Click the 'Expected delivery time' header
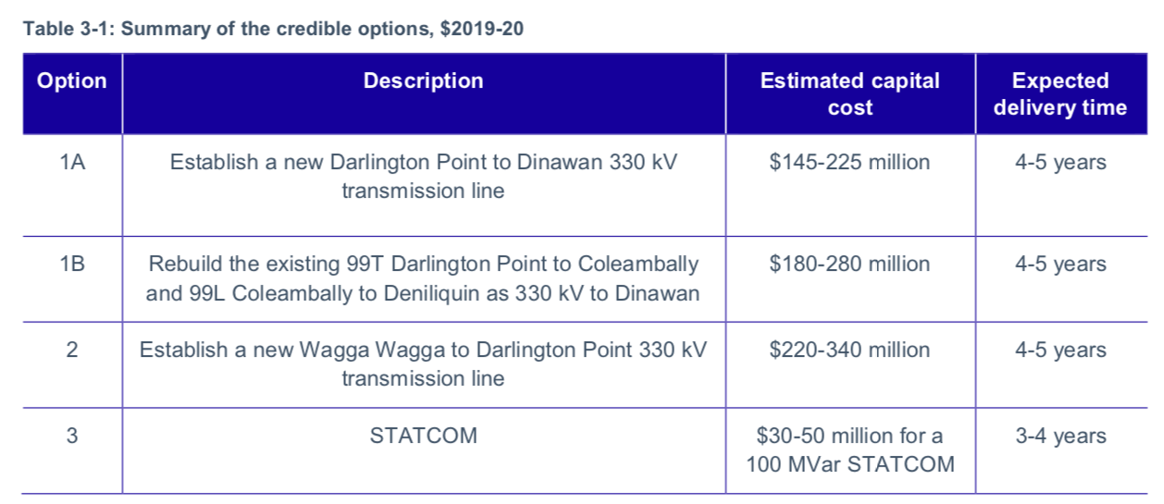 [x=1059, y=94]
